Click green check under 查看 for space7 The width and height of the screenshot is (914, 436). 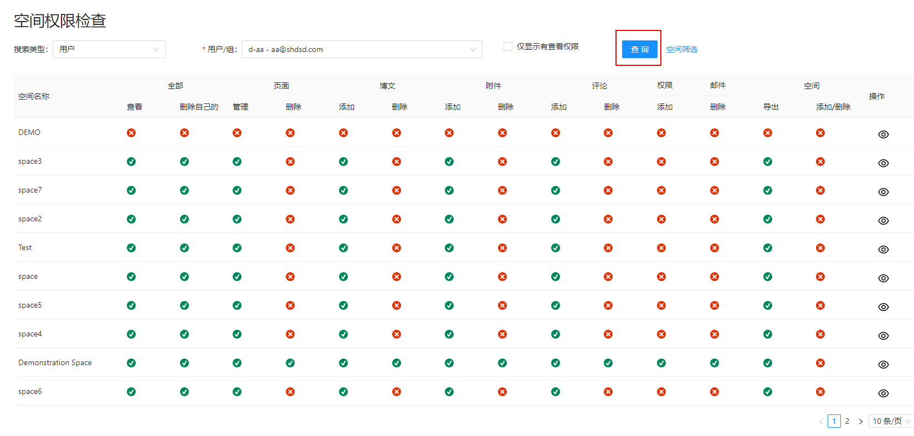131,190
